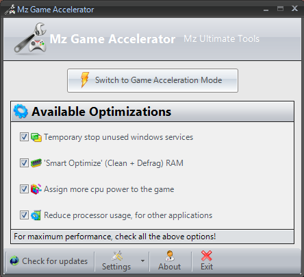Click the wrench and gamepad logo
This screenshot has height=277, width=304.
pos(30,38)
